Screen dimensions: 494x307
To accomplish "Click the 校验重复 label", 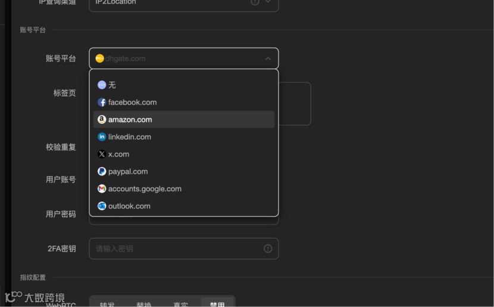I will pyautogui.click(x=61, y=147).
